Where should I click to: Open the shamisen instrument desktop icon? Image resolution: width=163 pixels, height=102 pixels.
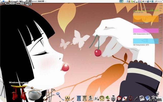(49, 95)
